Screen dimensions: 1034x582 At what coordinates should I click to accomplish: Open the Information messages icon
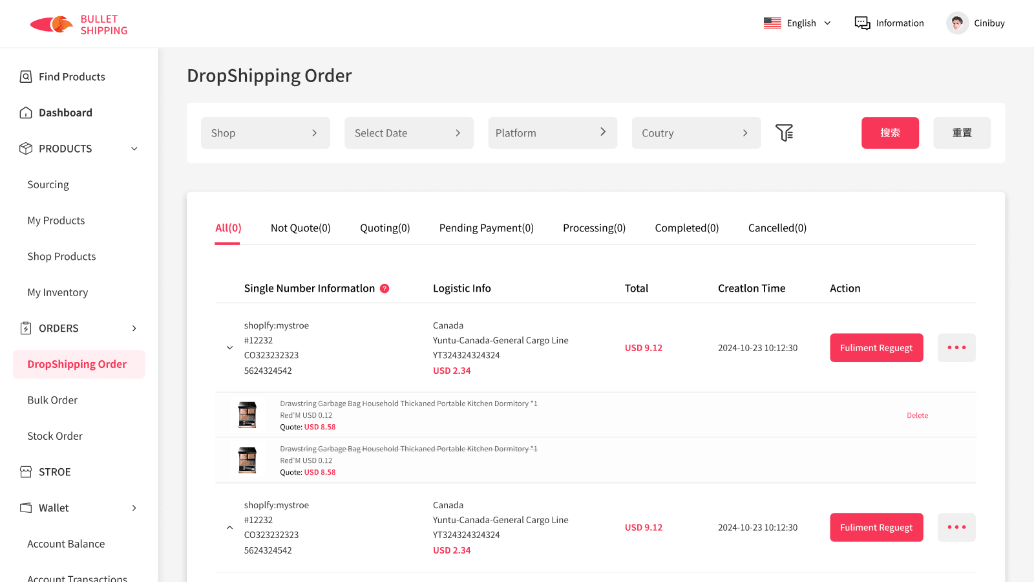click(x=862, y=23)
